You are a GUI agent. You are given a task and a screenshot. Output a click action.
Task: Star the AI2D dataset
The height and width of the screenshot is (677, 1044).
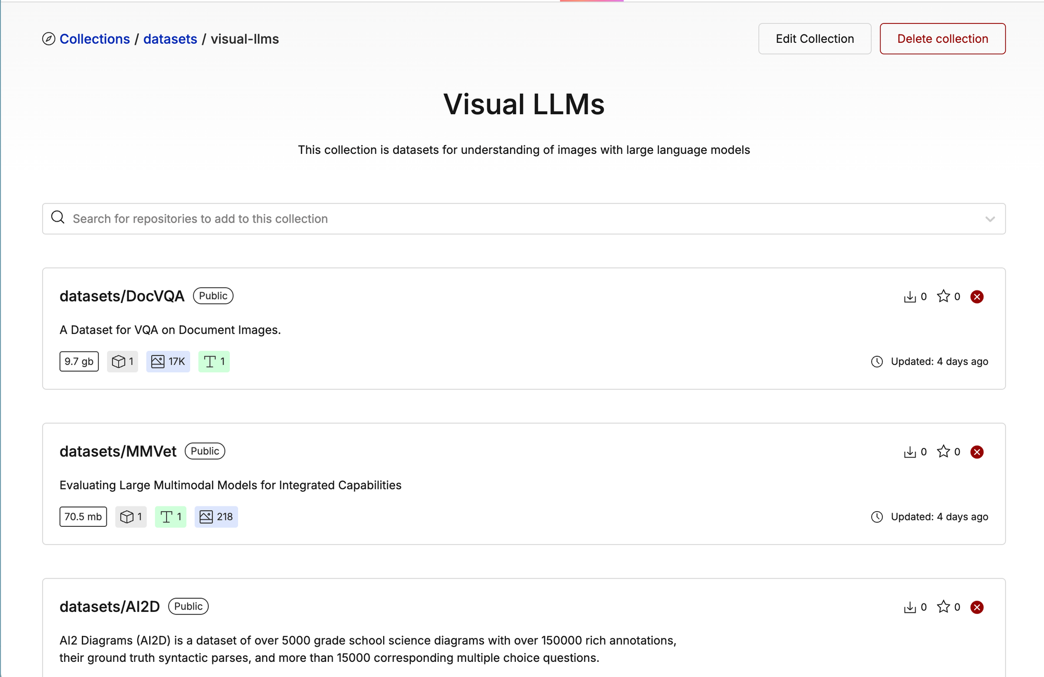click(x=943, y=607)
